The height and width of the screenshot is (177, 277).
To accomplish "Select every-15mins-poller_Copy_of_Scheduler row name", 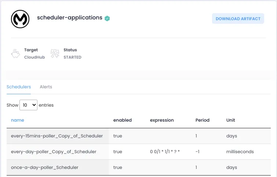I will pos(57,136).
